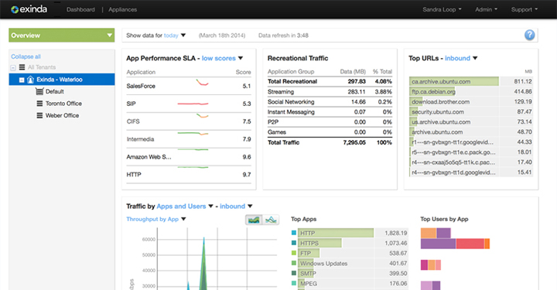Open the Top URLs inbound dropdown
Screen dimensions: 557x290
tap(461, 58)
